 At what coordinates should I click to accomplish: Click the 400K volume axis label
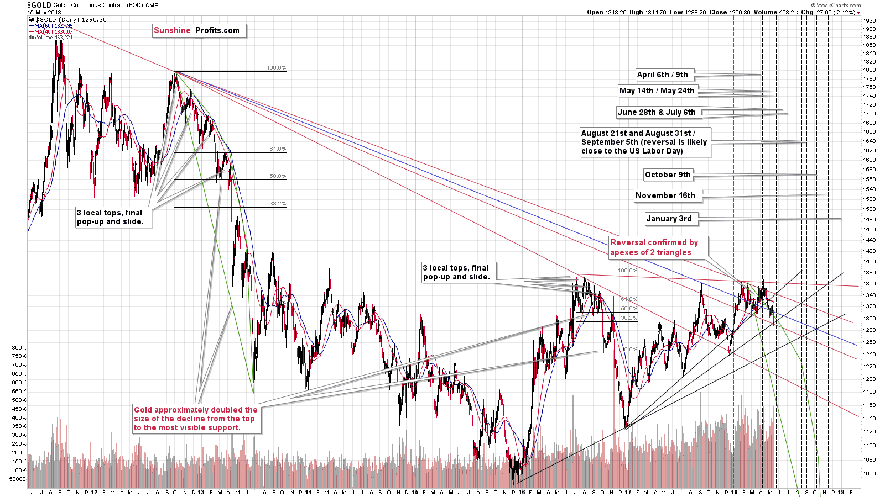[x=19, y=417]
